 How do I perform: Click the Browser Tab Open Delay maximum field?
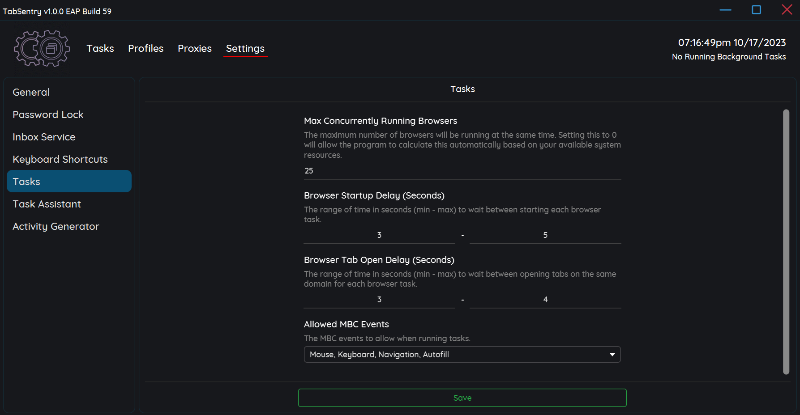[545, 299]
